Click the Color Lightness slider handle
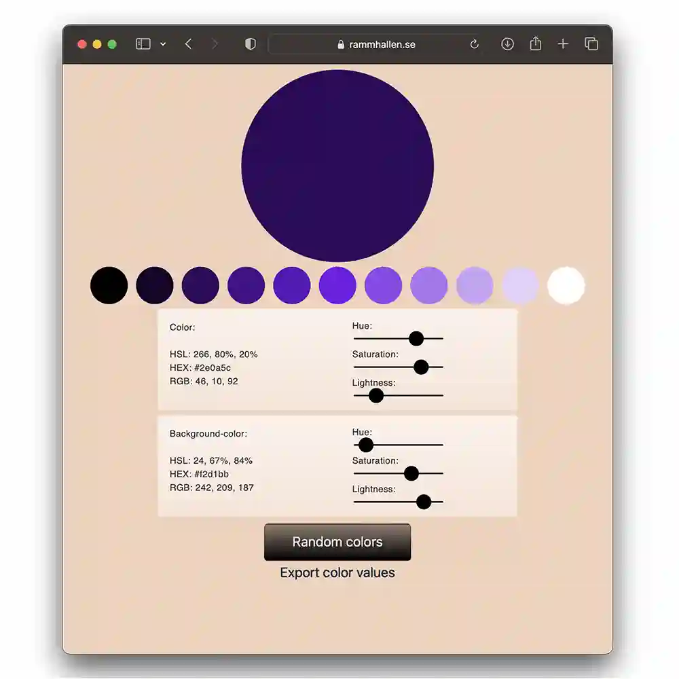The height and width of the screenshot is (679, 679). point(376,395)
